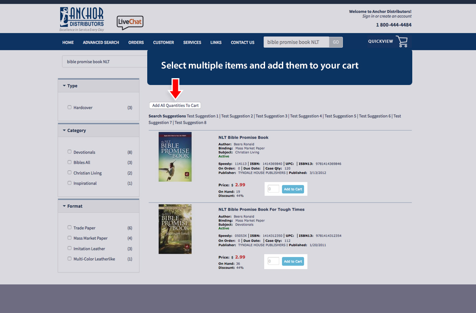
Task: Open ADVANCED SEARCH menu item
Action: [x=101, y=42]
